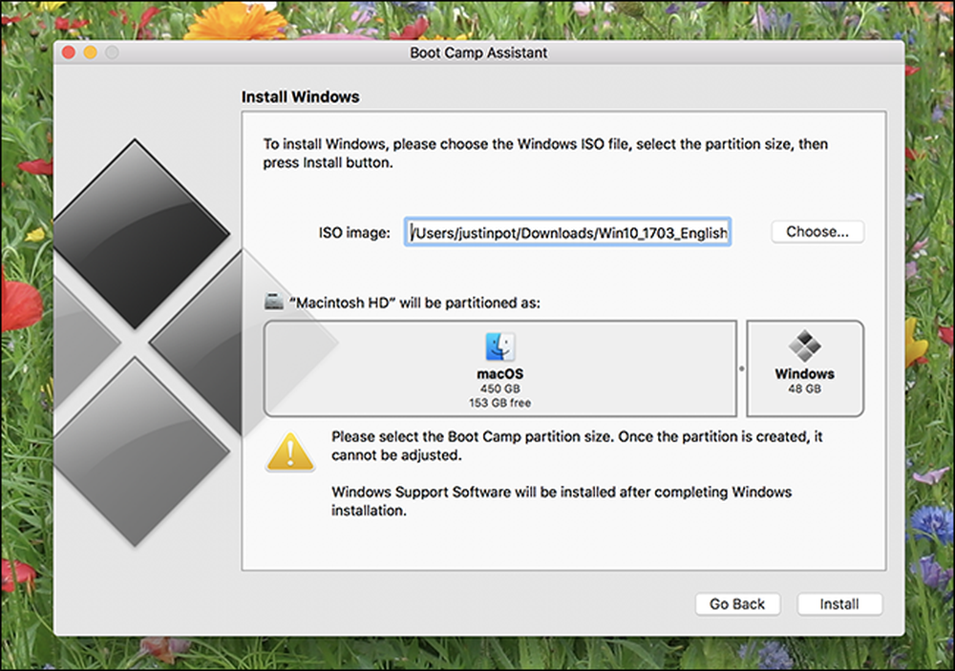Click the Install Windows heading
The height and width of the screenshot is (671, 955).
coord(300,96)
